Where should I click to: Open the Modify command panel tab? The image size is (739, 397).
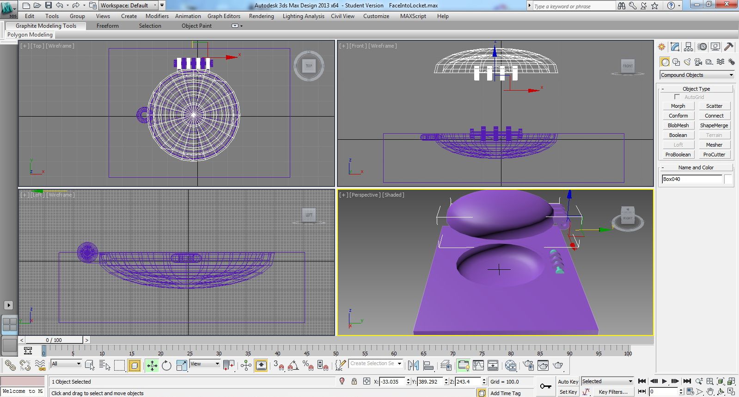point(675,47)
